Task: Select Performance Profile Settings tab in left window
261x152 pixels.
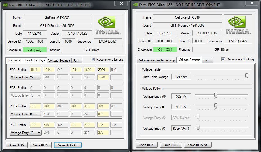Action: tap(26, 60)
